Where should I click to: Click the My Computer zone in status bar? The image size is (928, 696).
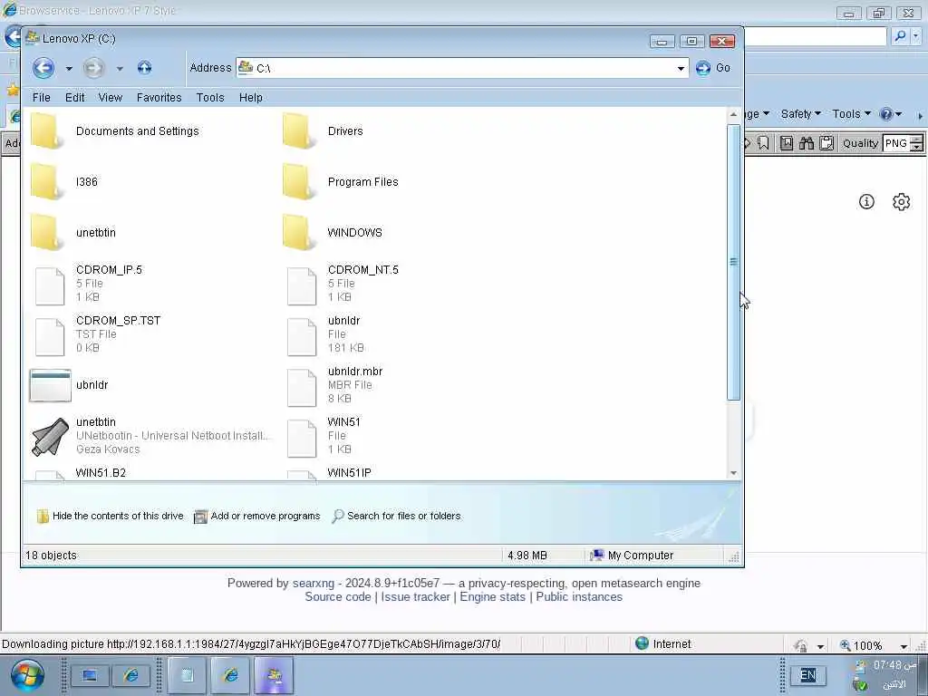pyautogui.click(x=632, y=556)
